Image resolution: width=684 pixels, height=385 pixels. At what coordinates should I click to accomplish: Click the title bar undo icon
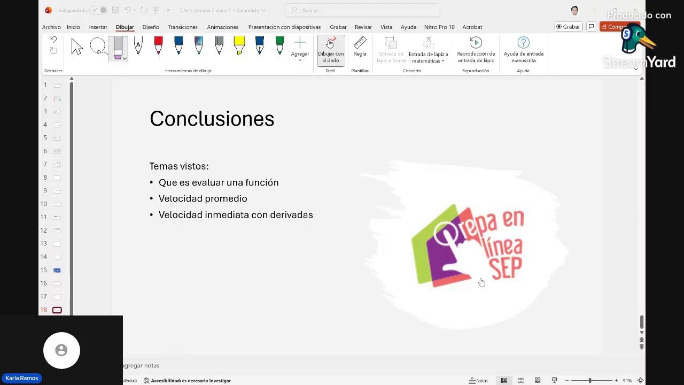click(127, 10)
